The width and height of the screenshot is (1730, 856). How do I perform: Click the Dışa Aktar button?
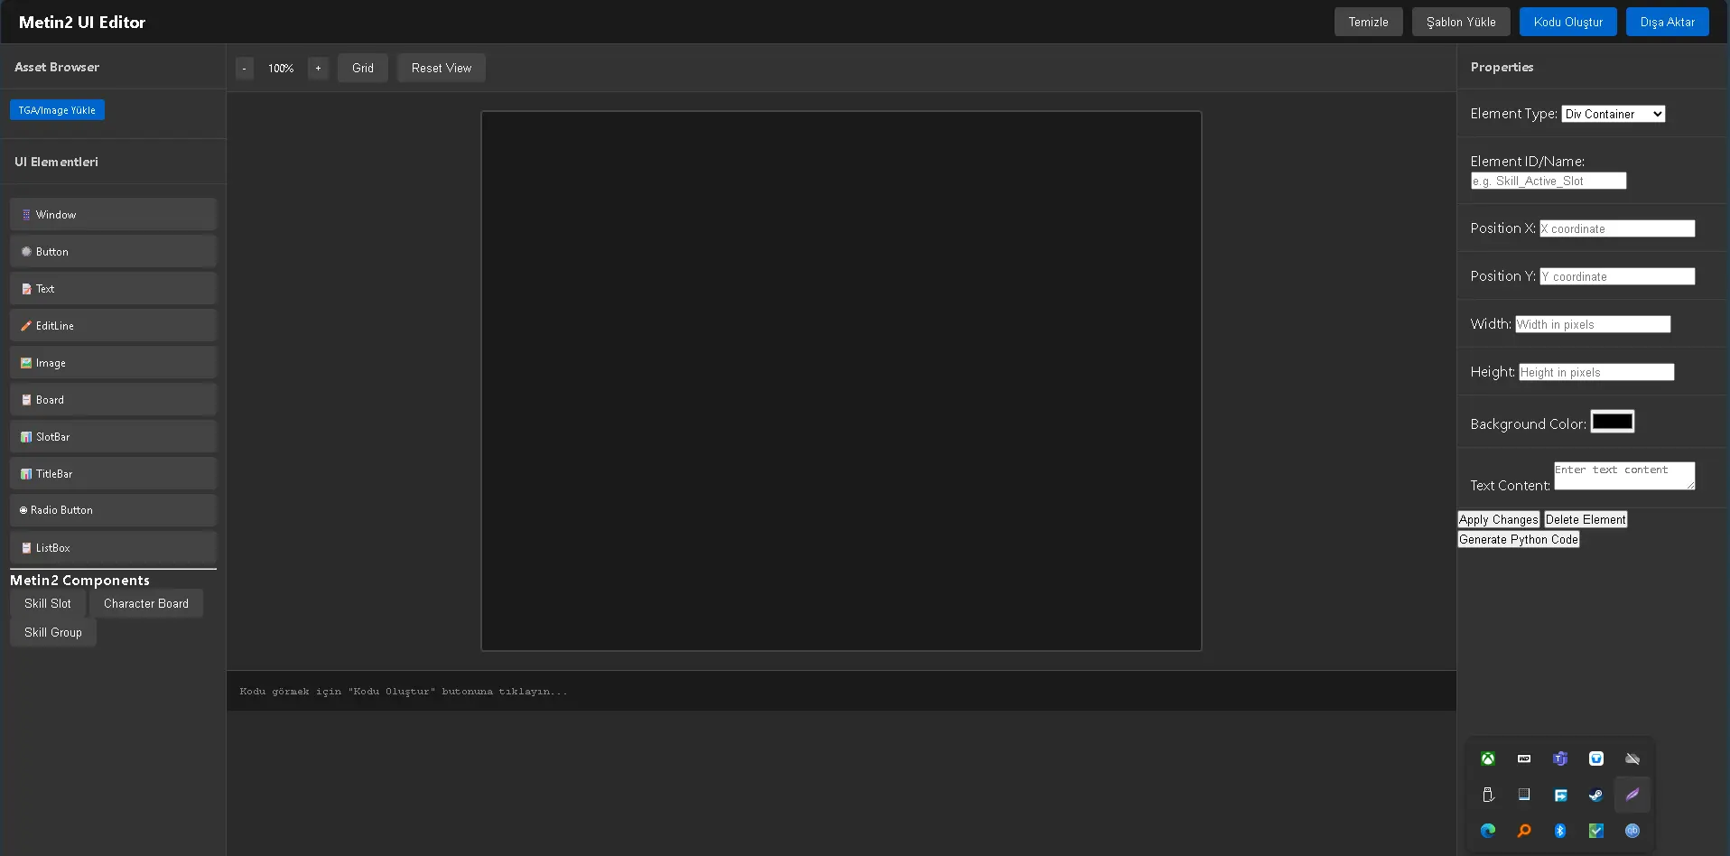tap(1667, 22)
